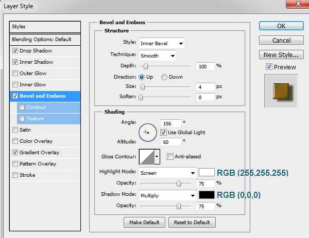Open the Gloss Contour picker arrow
This screenshot has height=238, width=309.
[x=157, y=157]
